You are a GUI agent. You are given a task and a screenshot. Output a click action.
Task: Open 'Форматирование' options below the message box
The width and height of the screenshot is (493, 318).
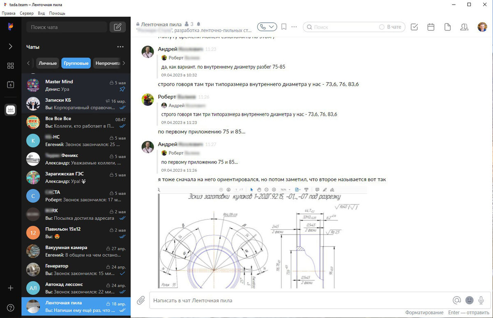[x=424, y=312]
